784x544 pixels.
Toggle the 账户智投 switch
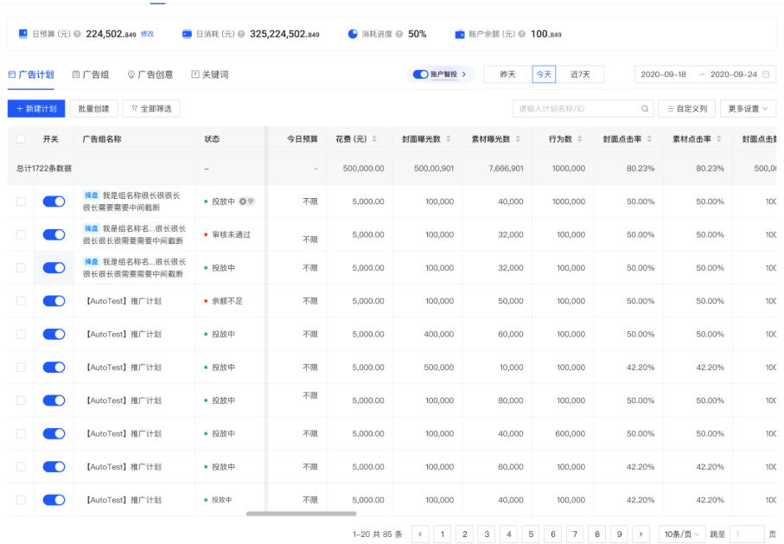pos(420,74)
